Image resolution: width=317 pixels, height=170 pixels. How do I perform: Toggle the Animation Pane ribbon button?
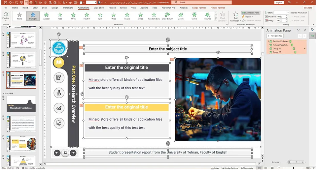tap(251, 13)
